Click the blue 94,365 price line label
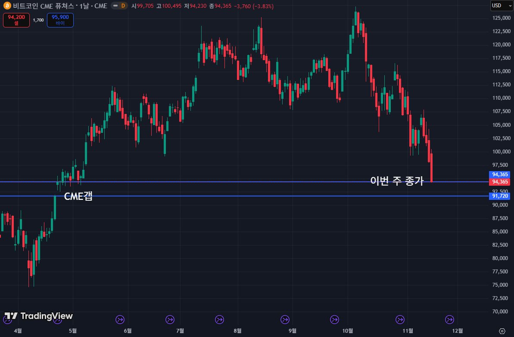This screenshot has height=337, width=514. tap(500, 175)
